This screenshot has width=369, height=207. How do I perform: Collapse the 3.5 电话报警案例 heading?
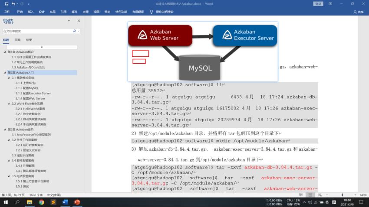tap(9, 176)
